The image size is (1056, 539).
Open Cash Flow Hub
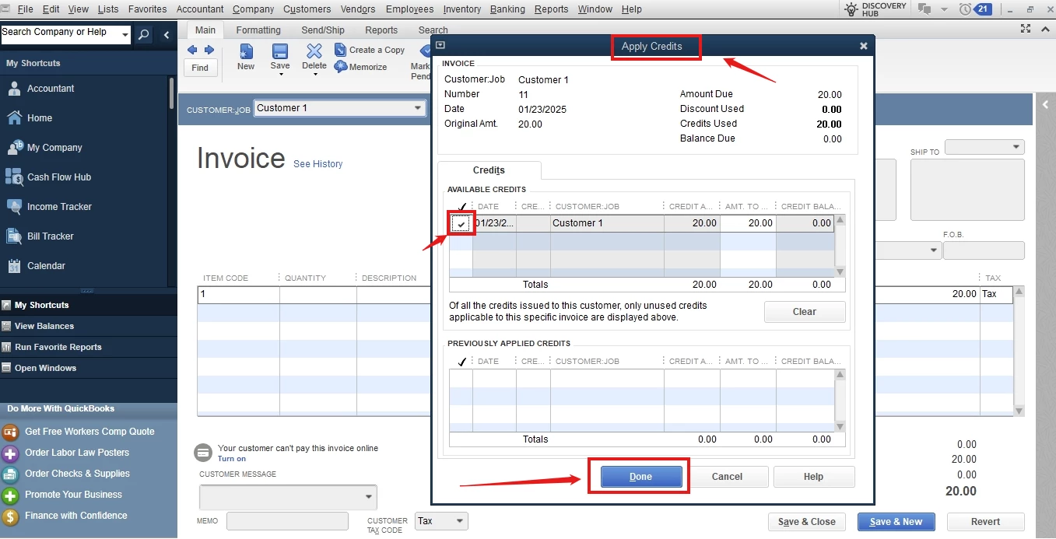click(x=59, y=177)
